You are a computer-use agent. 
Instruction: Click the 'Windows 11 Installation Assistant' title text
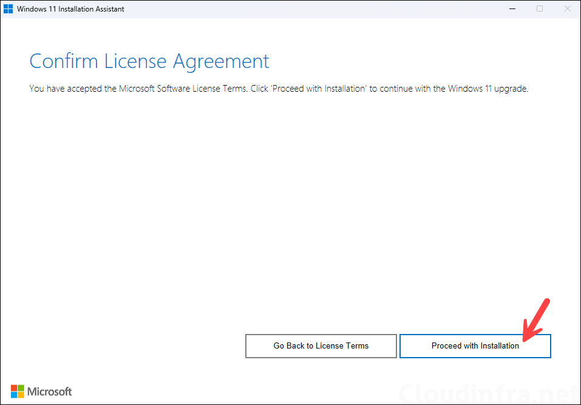pyautogui.click(x=70, y=9)
